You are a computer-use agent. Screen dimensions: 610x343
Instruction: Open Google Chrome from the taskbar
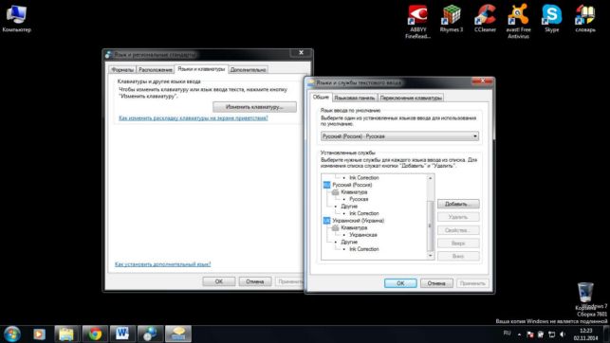click(x=95, y=334)
